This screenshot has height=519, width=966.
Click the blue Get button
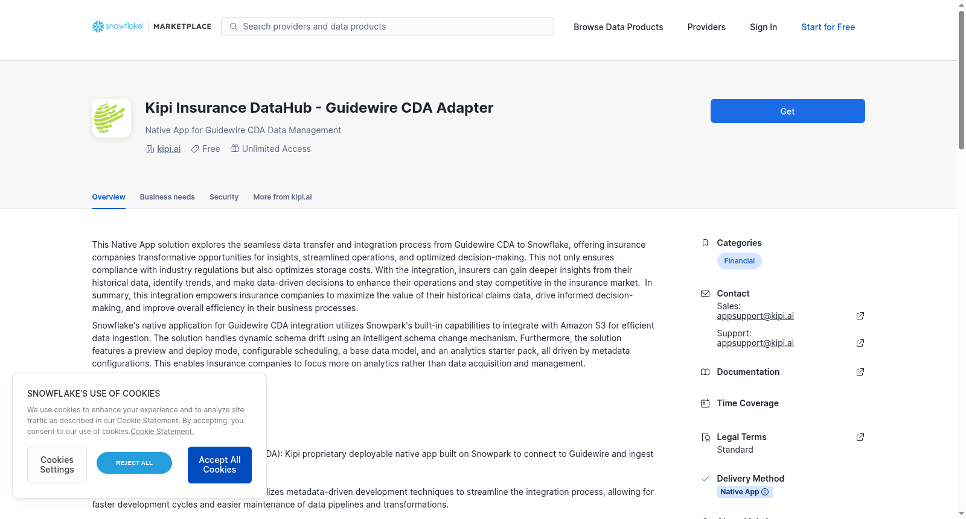point(787,111)
